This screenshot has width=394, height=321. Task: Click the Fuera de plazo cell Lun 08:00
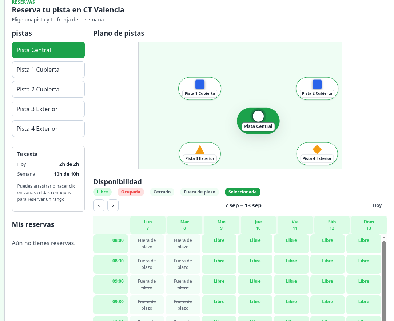[x=147, y=244]
